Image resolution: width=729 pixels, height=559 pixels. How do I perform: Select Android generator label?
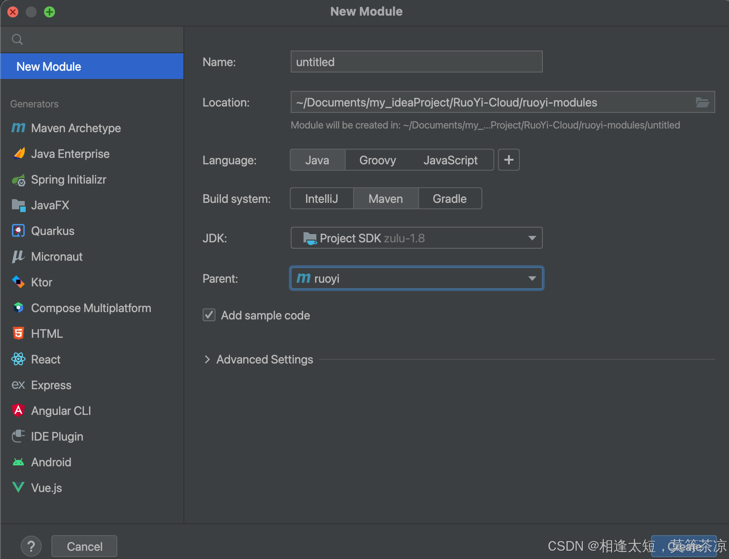point(51,462)
